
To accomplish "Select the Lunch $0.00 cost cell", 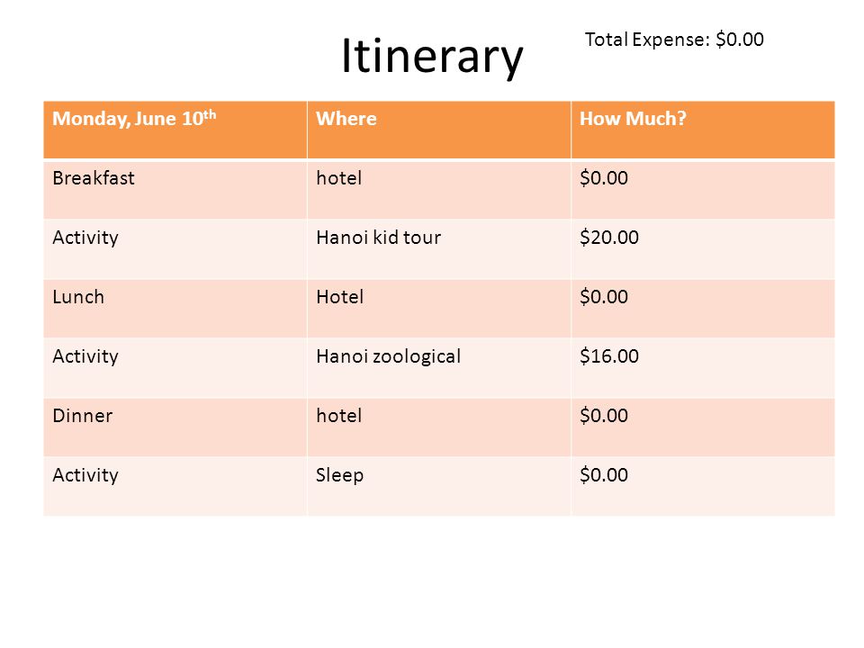I will pos(703,309).
